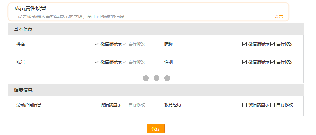Select the 基本信息 section header
The height and width of the screenshot is (135, 316).
(156, 29)
